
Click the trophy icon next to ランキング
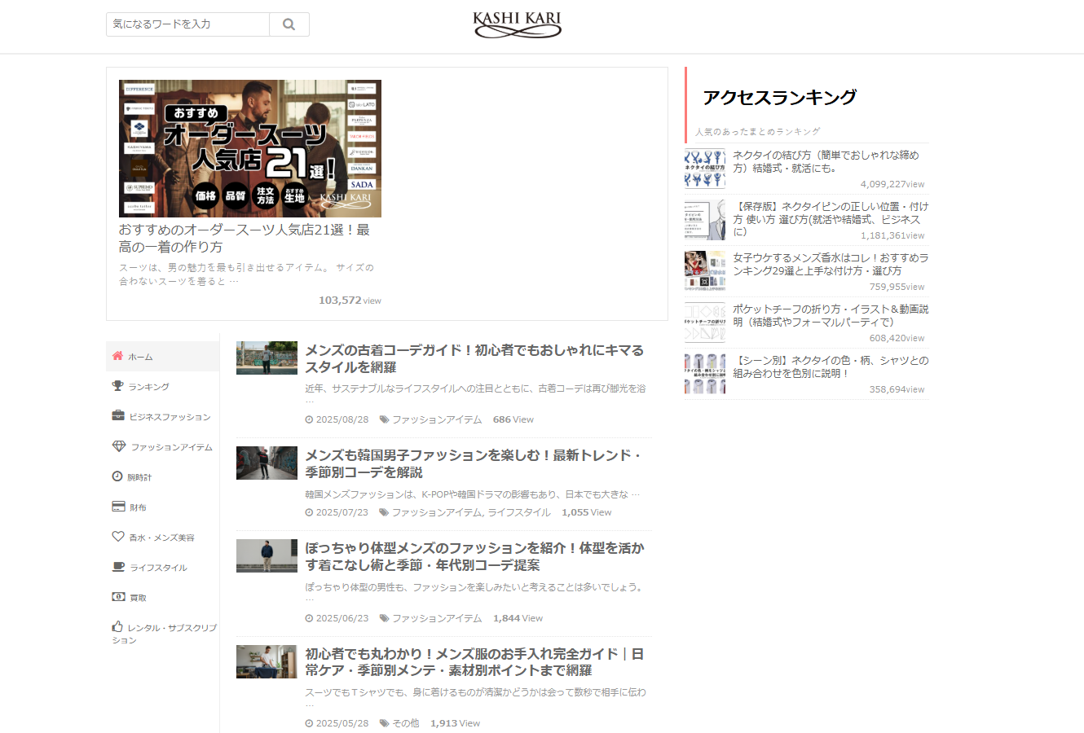tap(119, 385)
